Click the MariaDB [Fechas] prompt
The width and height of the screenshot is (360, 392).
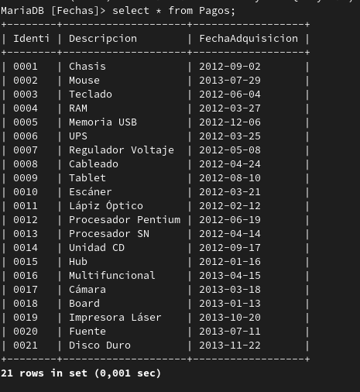coord(53,11)
